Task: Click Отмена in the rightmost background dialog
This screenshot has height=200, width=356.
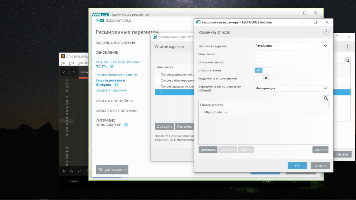Action: 342,154
